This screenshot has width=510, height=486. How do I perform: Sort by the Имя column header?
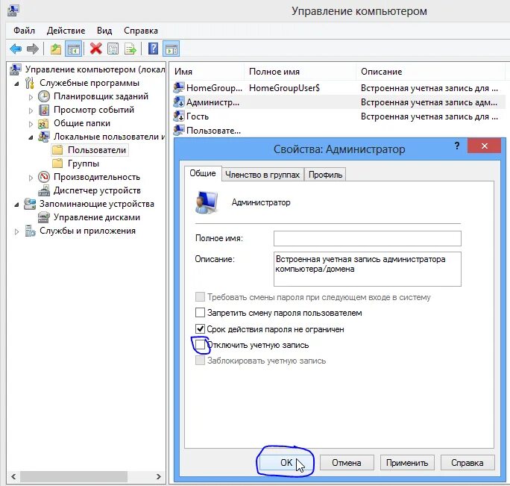[x=207, y=72]
